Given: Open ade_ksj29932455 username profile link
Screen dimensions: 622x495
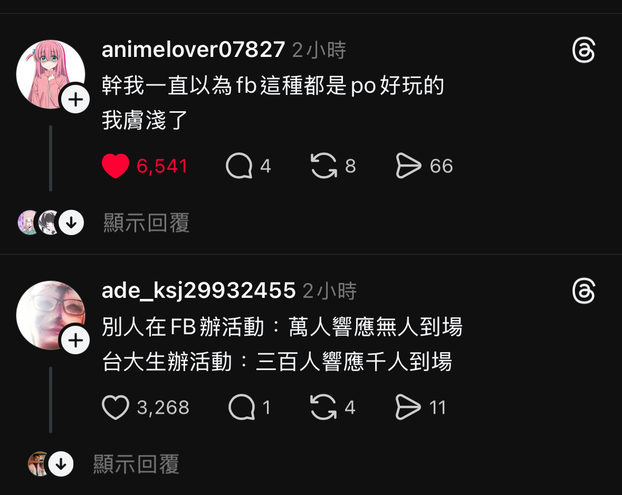Looking at the screenshot, I should 199,290.
